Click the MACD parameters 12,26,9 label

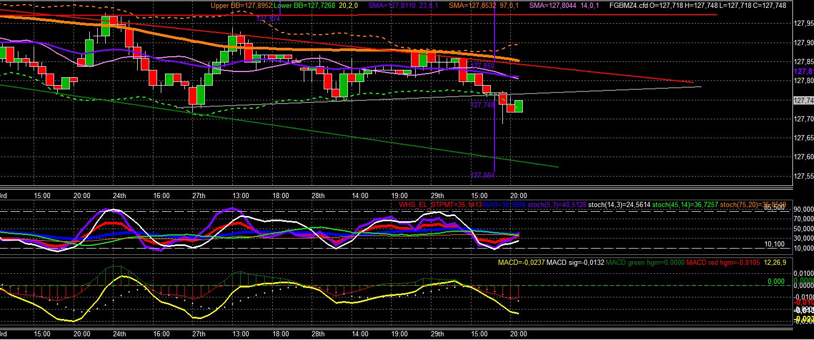(x=775, y=262)
